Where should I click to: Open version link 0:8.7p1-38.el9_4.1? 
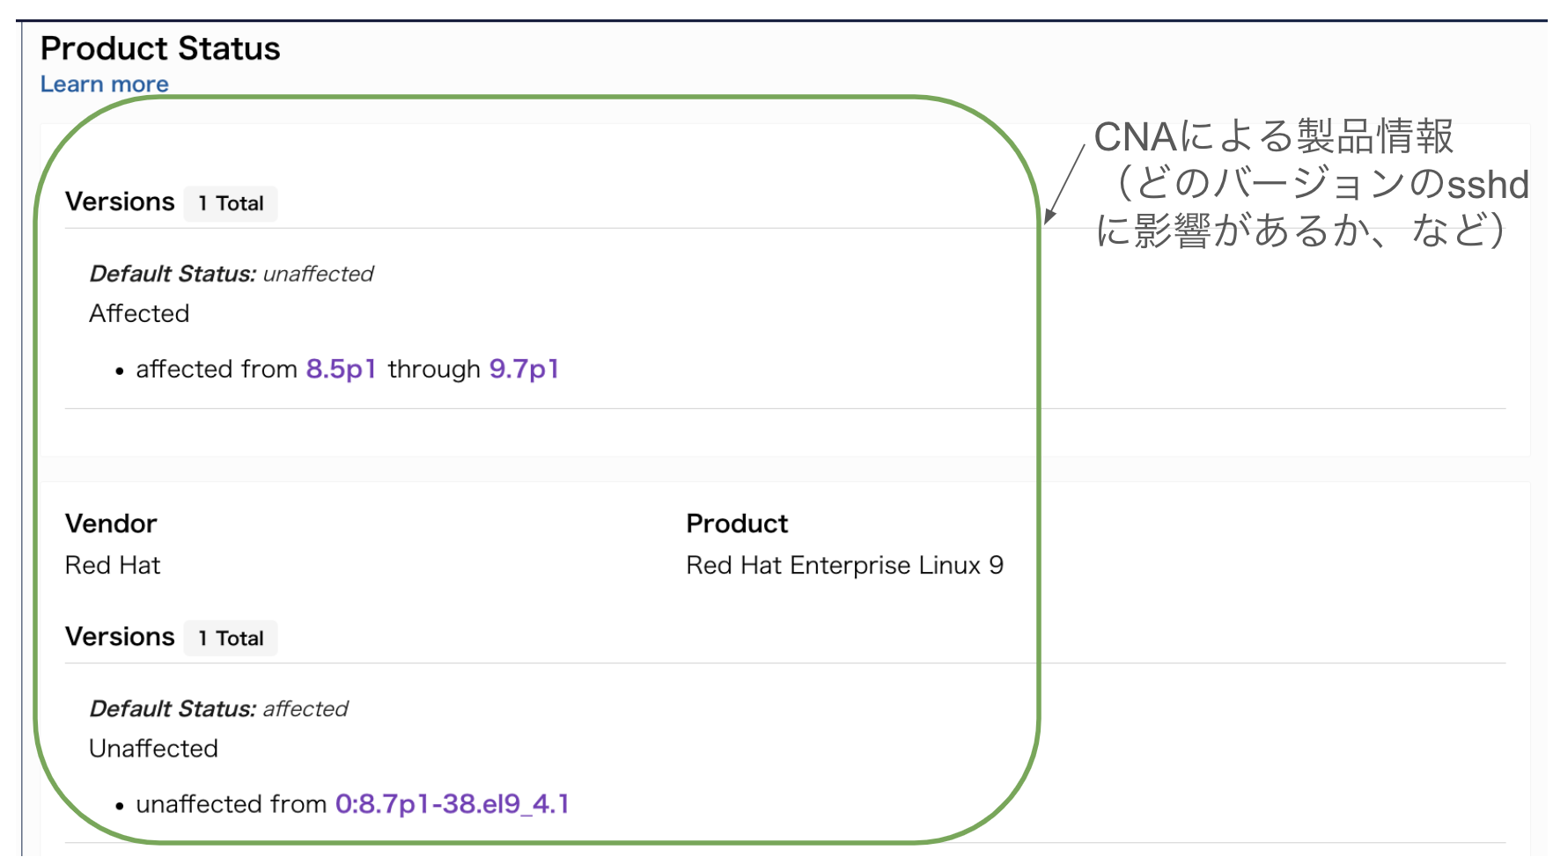[453, 804]
